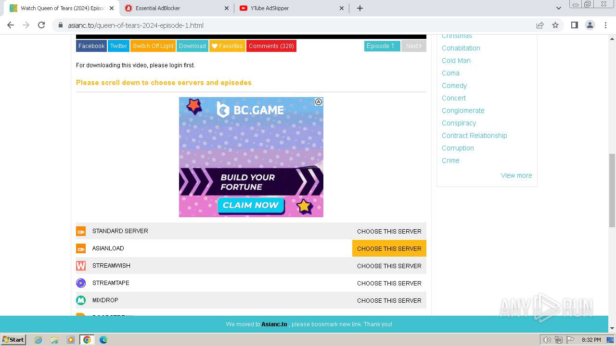616x346 pixels.
Task: Open the Chrome profile avatar
Action: pyautogui.click(x=590, y=25)
